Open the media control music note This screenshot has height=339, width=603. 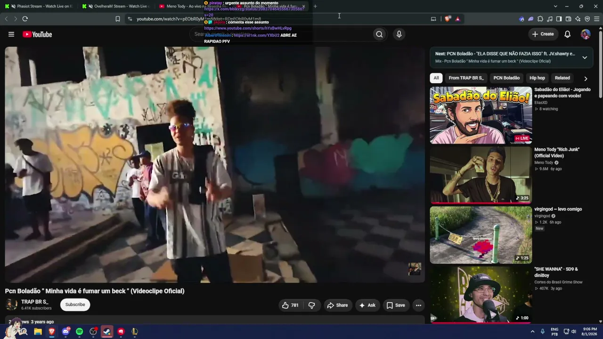(x=550, y=19)
